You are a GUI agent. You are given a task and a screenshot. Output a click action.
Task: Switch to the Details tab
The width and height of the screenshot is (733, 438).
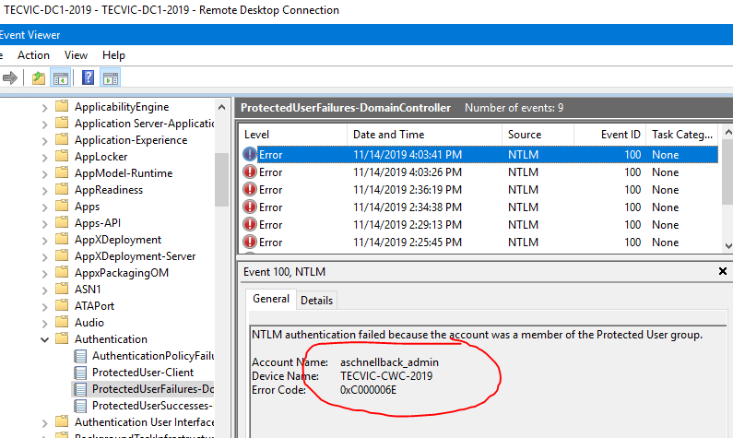click(316, 300)
